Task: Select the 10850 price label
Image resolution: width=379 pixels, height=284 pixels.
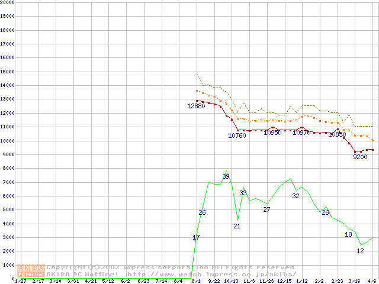Action: point(337,134)
